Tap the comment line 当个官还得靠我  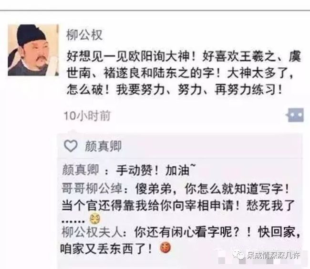pyautogui.click(x=178, y=205)
